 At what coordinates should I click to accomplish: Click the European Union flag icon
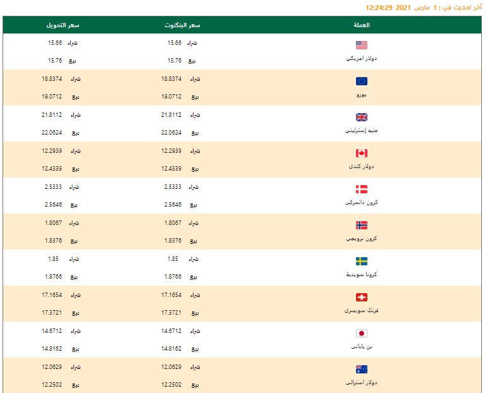362,81
